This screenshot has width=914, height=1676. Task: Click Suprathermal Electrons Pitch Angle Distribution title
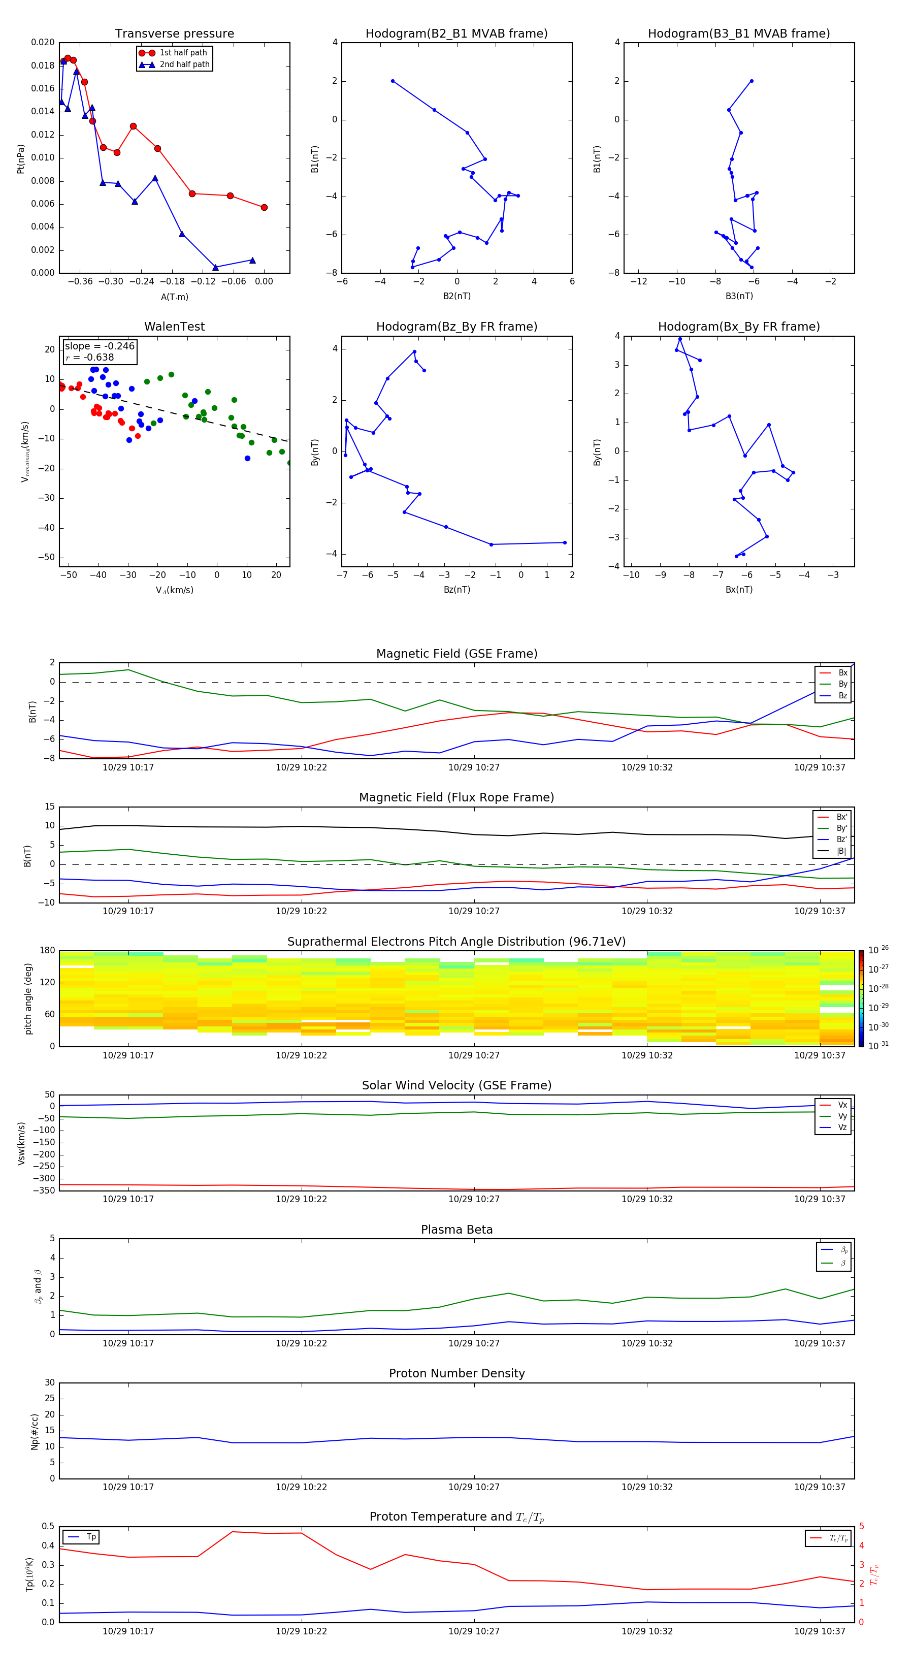point(456,942)
